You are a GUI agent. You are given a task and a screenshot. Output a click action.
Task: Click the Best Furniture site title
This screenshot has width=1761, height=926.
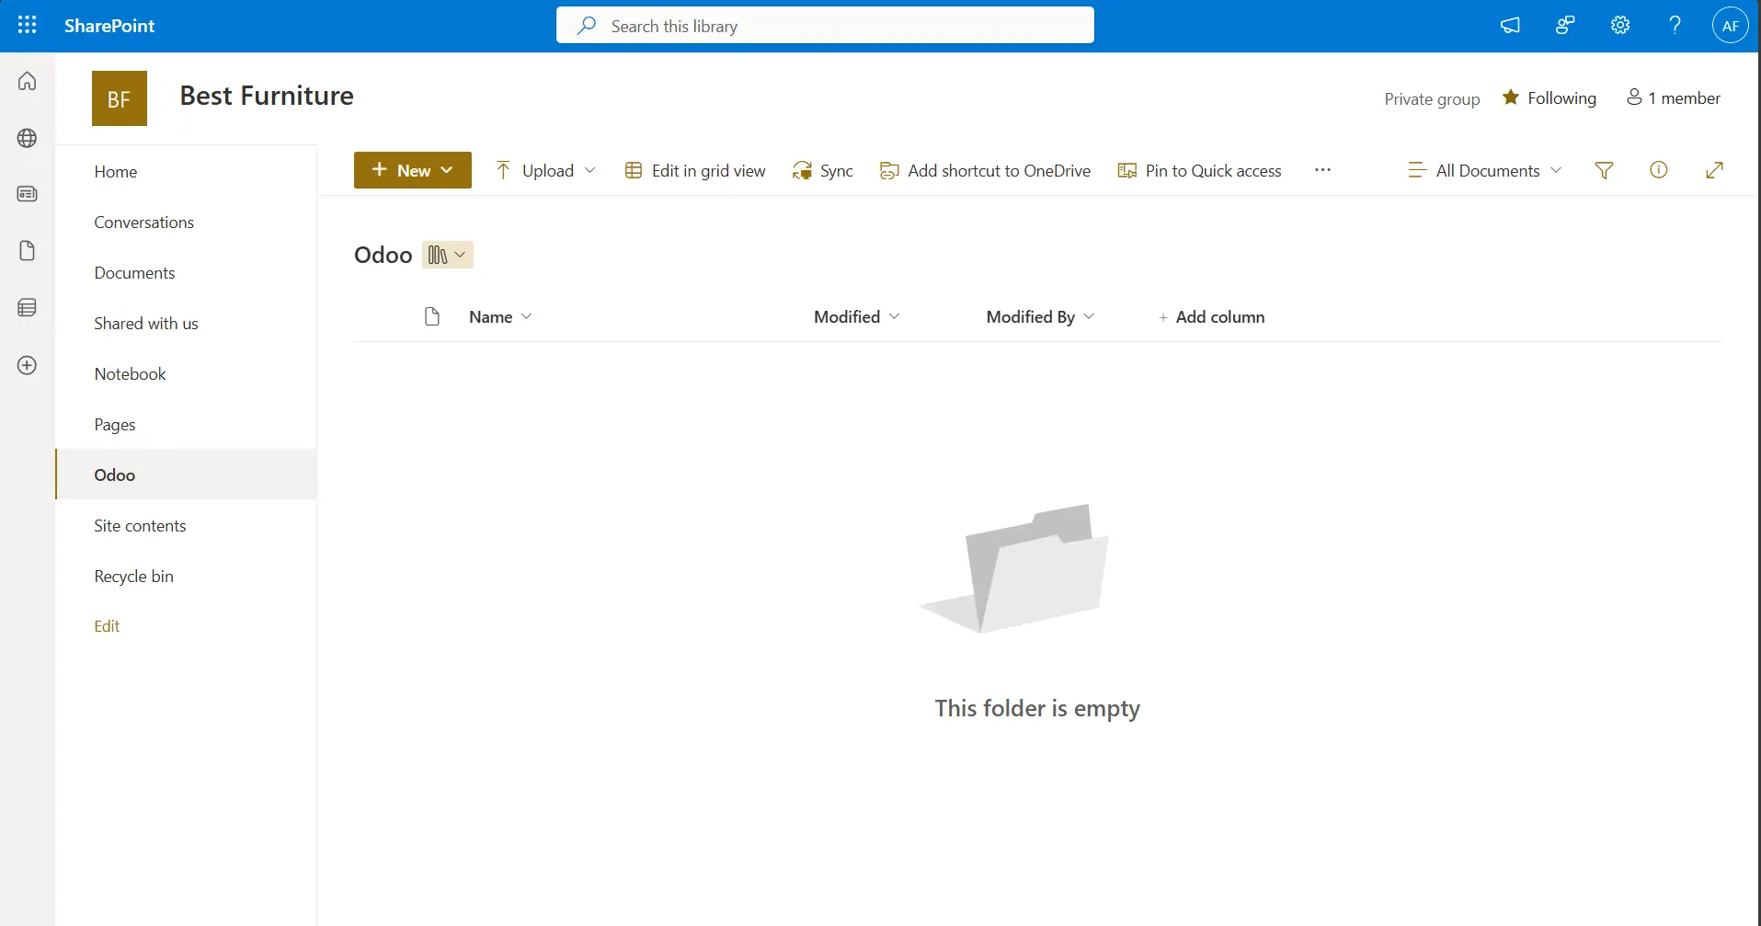(267, 96)
